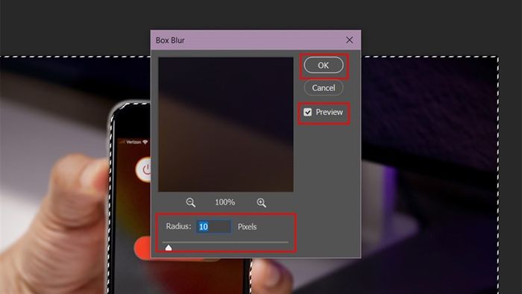Click the 100% zoom level readout
Viewport: 522px width, 294px height.
[225, 202]
